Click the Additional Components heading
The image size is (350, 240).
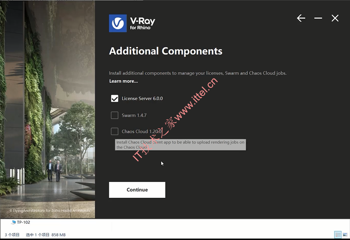166,51
